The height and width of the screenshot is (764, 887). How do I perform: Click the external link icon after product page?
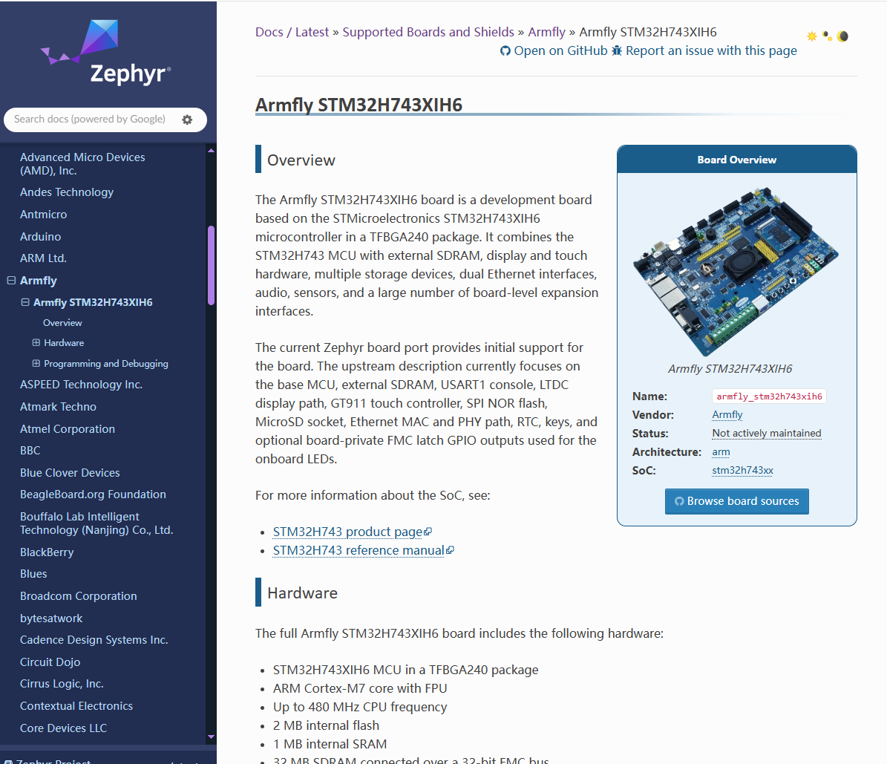tap(428, 532)
